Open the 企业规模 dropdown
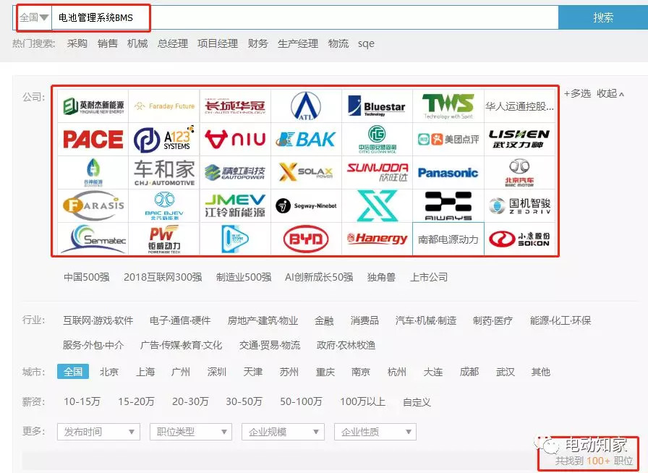This screenshot has height=473, width=648. pyautogui.click(x=283, y=432)
